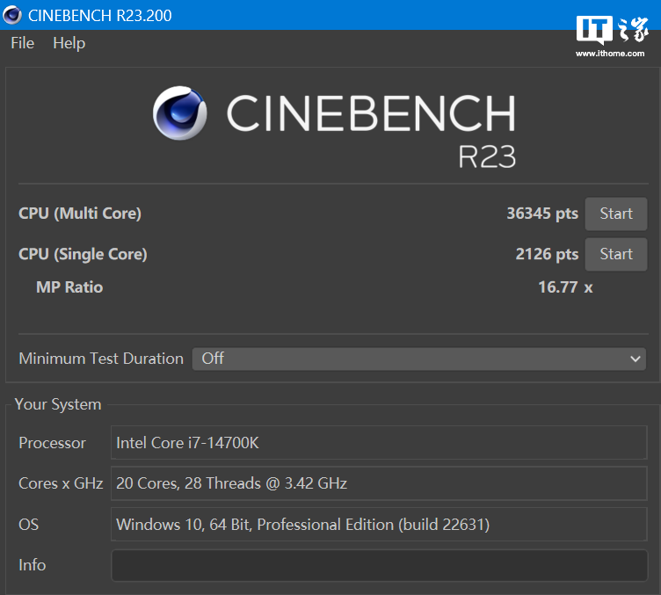The width and height of the screenshot is (661, 595).
Task: Select the 36345 pts multi core score
Action: coord(542,214)
